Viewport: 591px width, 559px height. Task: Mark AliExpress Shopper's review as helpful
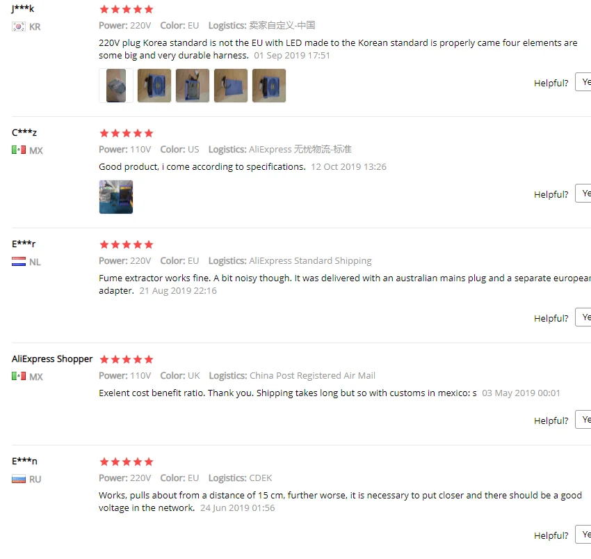(x=583, y=419)
